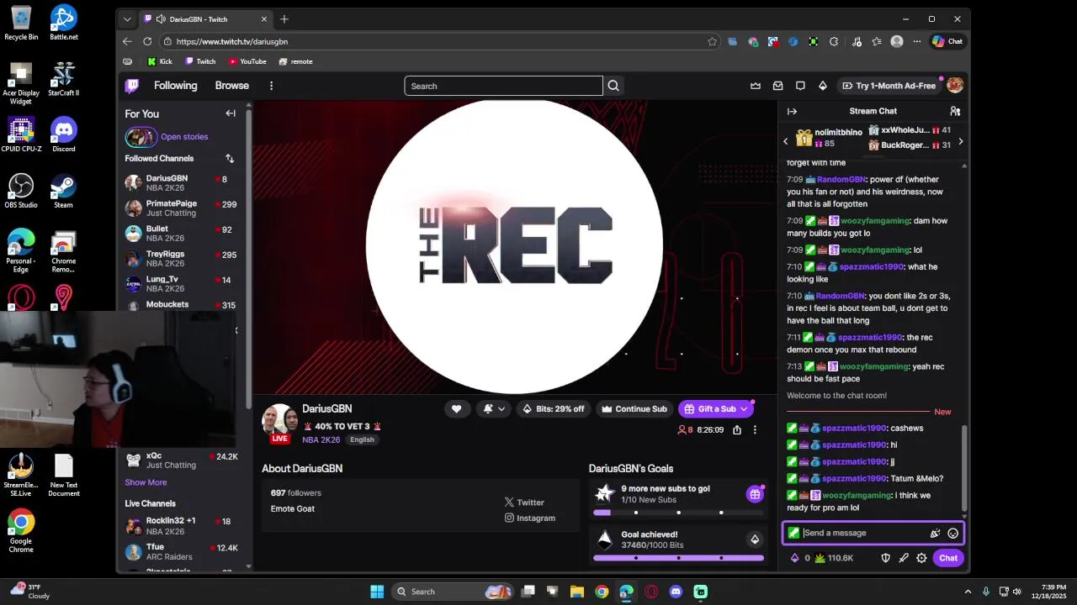Click the NBA 2K26 category link under the streamer name

(x=321, y=439)
